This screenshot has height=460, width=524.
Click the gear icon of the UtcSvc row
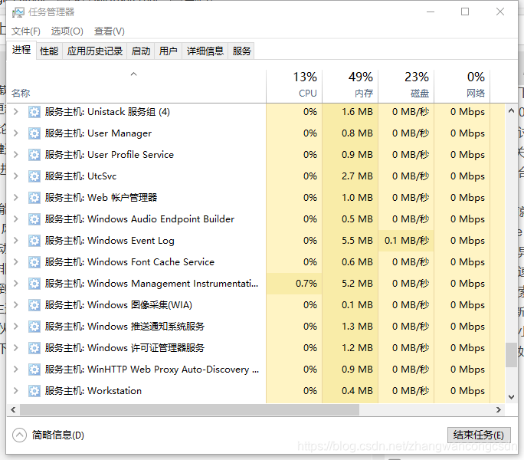34,176
